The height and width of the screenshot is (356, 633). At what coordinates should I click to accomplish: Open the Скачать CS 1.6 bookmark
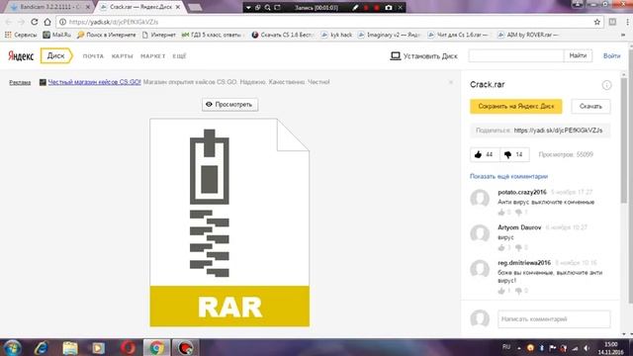(x=283, y=36)
